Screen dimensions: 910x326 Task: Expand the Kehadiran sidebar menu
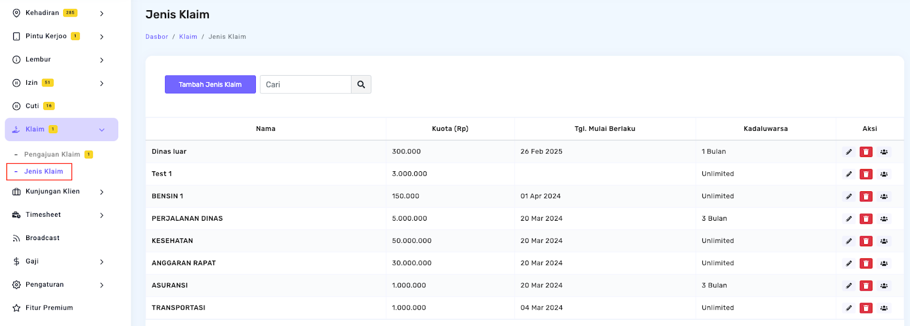[x=102, y=13]
